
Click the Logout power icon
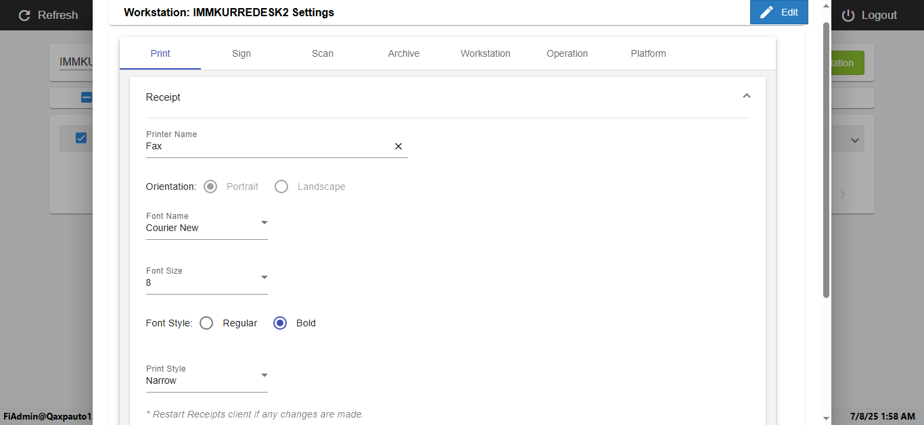(x=848, y=15)
